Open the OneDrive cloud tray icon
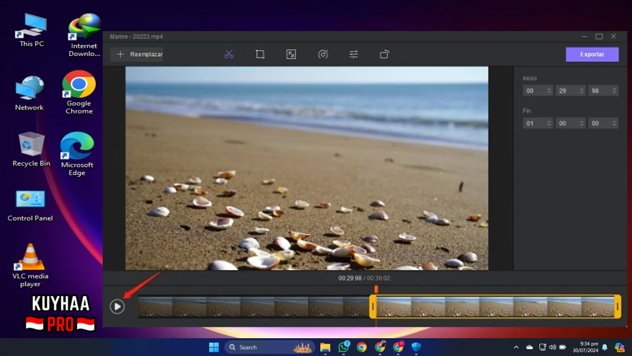632x356 pixels. (530, 347)
